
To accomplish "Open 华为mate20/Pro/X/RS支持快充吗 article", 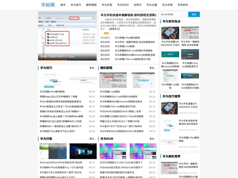I will pos(61,163).
